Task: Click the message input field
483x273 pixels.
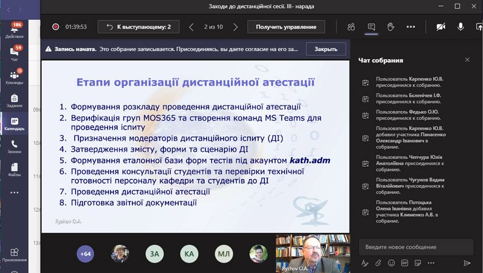Action: pos(416,247)
